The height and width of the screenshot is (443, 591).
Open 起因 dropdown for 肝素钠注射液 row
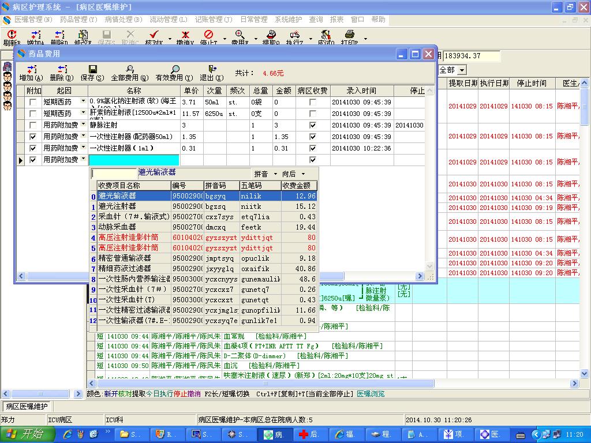pyautogui.click(x=83, y=113)
